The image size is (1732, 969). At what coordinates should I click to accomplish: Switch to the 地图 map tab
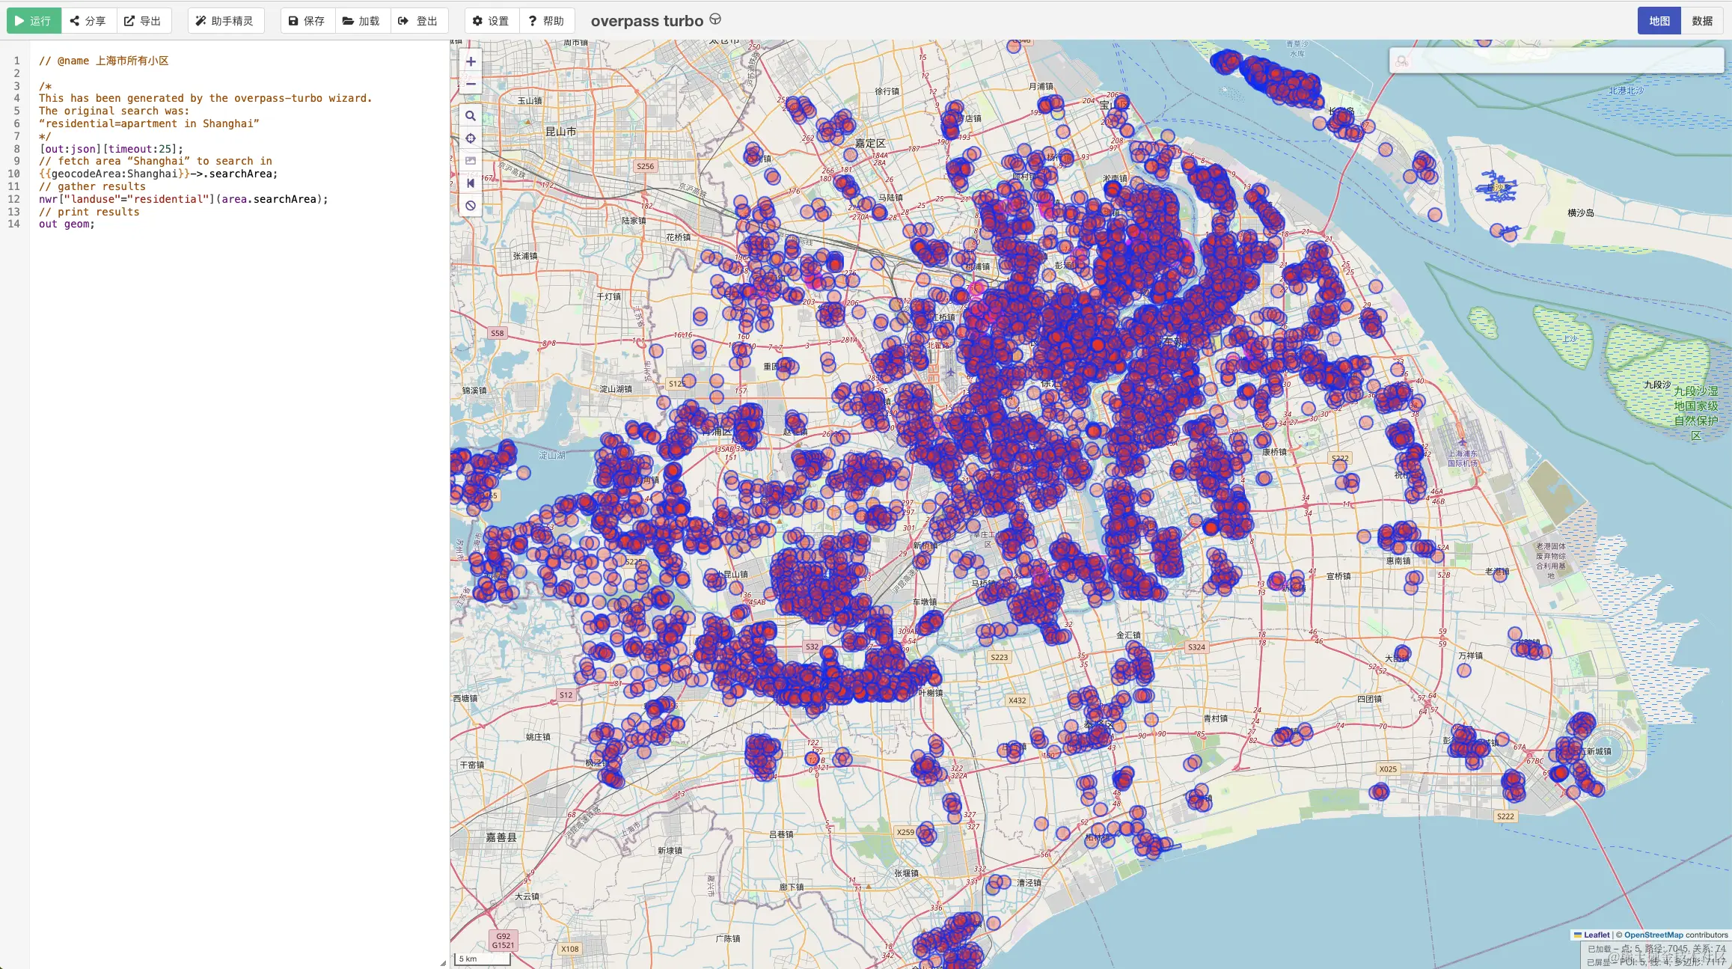1659,21
